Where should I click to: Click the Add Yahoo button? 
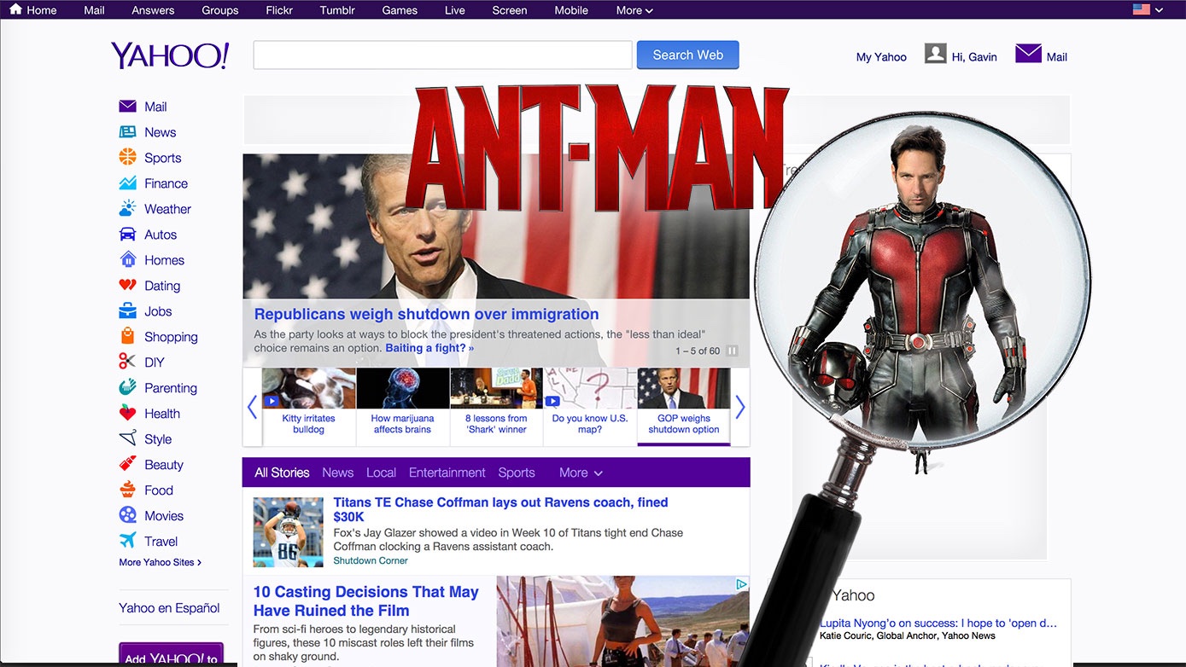tap(171, 655)
